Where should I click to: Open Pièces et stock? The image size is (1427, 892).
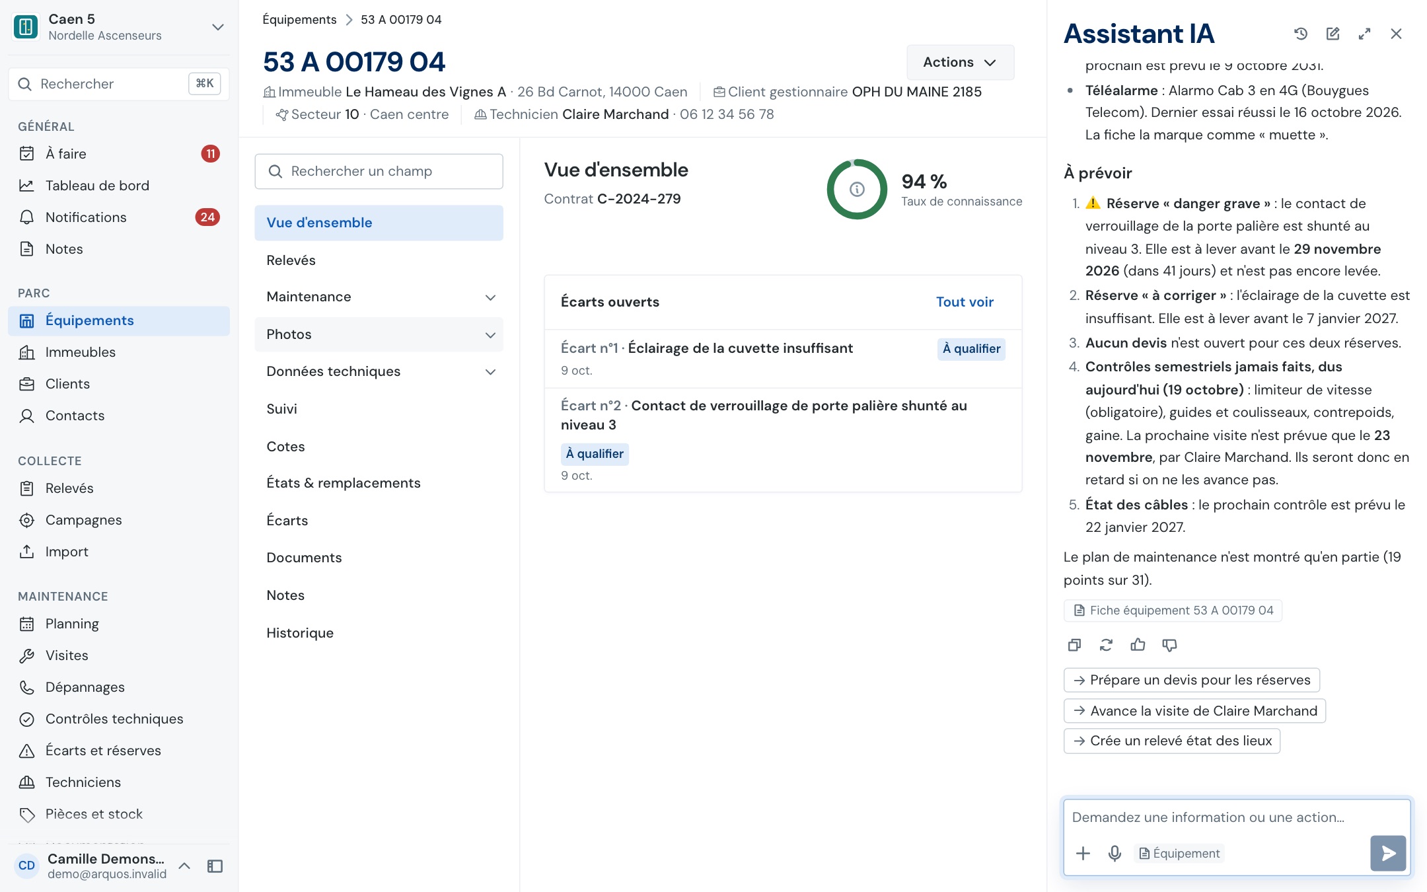pyautogui.click(x=119, y=814)
